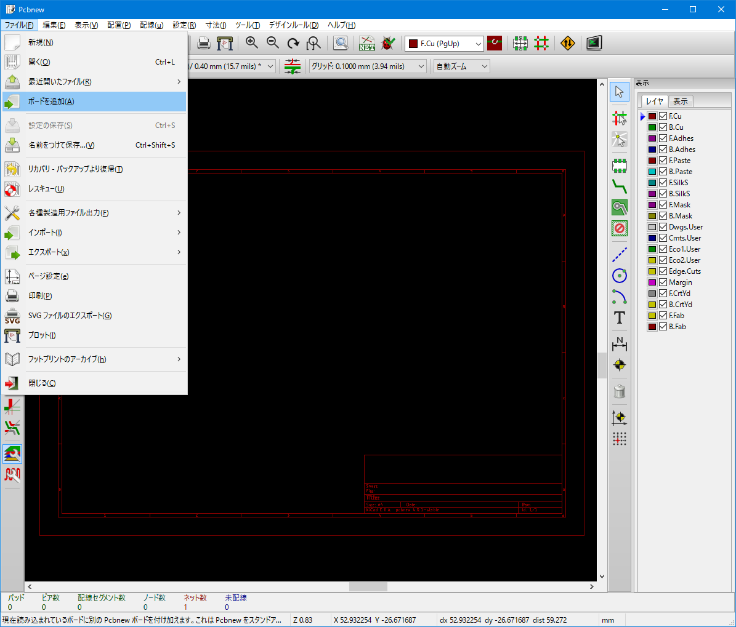736x627 pixels.
Task: Expand the footprint archive submenu
Action: [94, 359]
